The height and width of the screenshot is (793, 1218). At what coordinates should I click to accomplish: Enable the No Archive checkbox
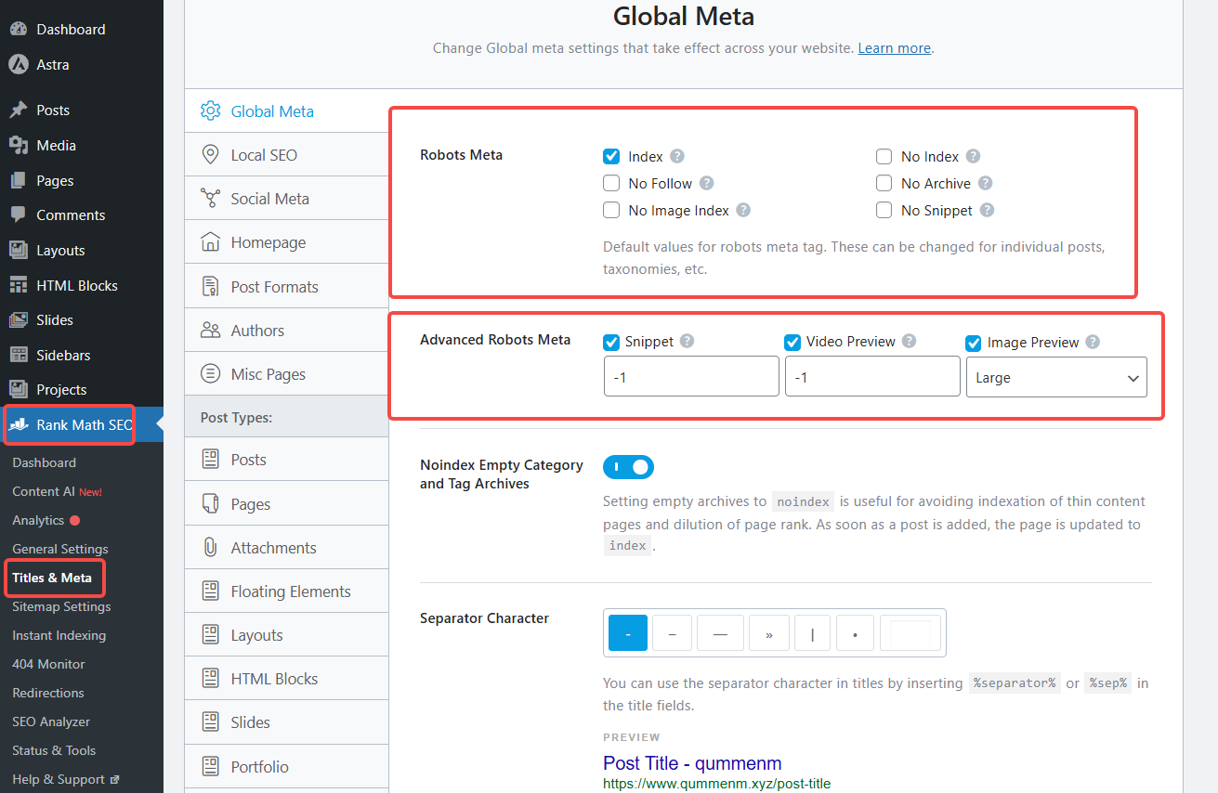coord(884,184)
